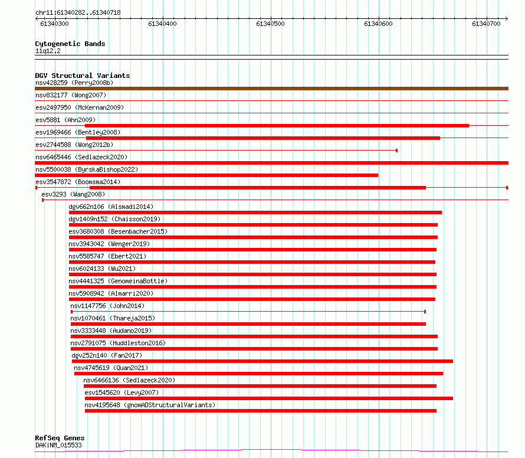525x458 pixels.
Task: Click the brown bar under nsv428259
Action: [x=271, y=89]
